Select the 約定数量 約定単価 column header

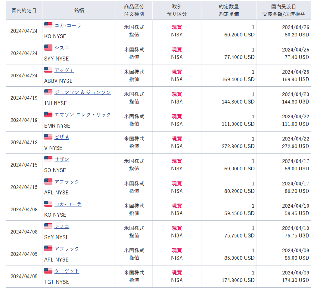pos(229,10)
